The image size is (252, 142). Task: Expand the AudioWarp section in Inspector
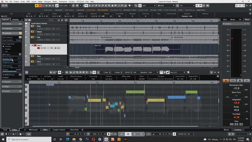pos(12,28)
